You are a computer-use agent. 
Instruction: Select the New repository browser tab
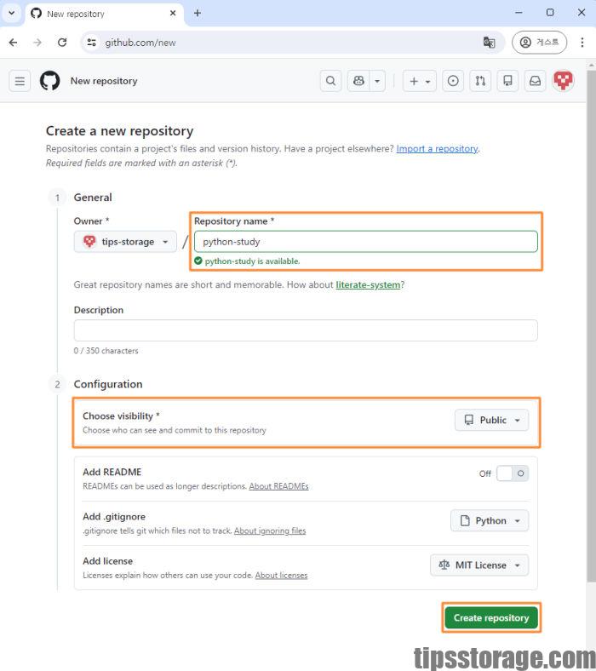[x=104, y=14]
